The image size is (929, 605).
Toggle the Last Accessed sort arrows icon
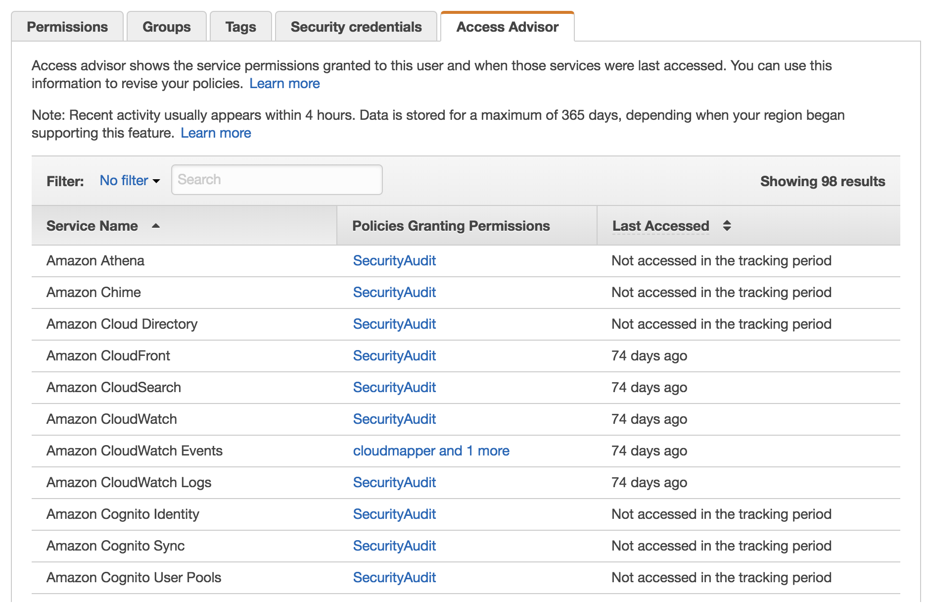pyautogui.click(x=727, y=226)
